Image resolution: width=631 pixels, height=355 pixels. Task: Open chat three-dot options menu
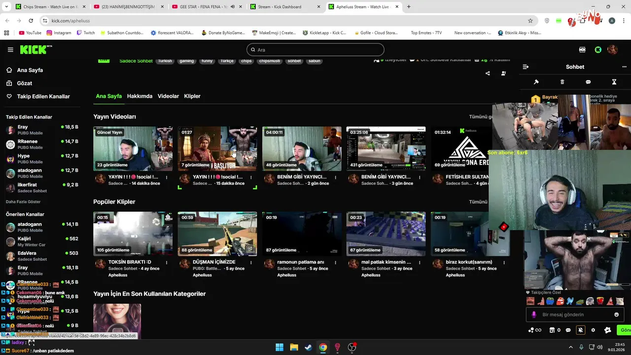pos(624,67)
